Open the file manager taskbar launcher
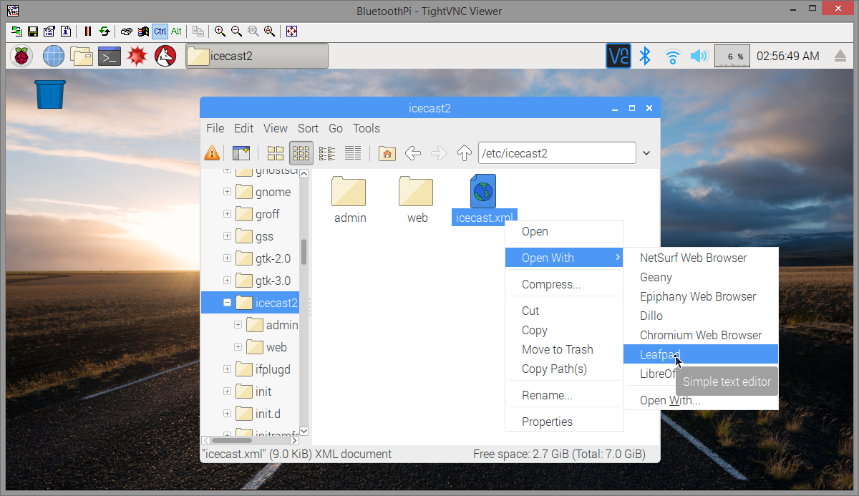This screenshot has width=859, height=496. pos(82,56)
